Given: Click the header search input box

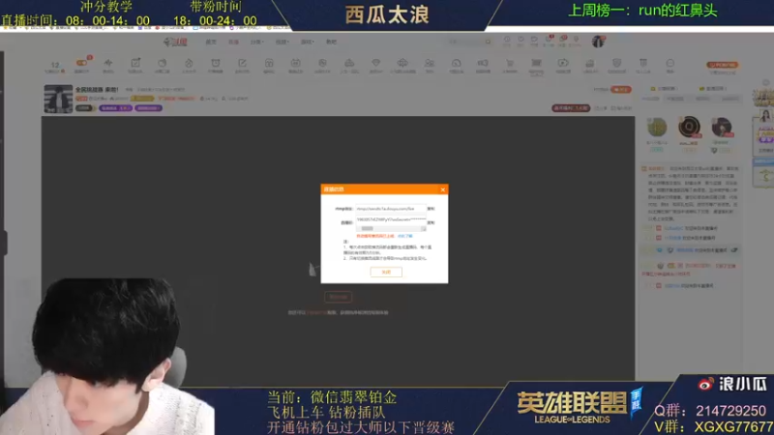Looking at the screenshot, I should click(x=464, y=42).
